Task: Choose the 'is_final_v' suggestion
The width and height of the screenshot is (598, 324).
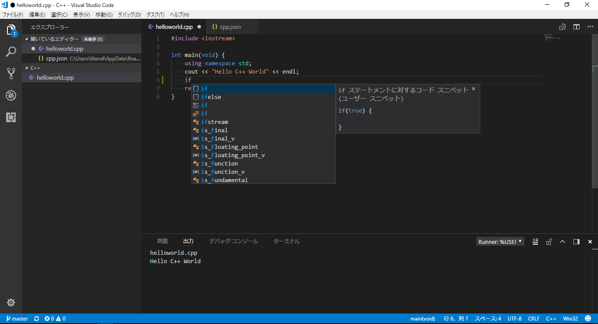Action: (x=264, y=138)
